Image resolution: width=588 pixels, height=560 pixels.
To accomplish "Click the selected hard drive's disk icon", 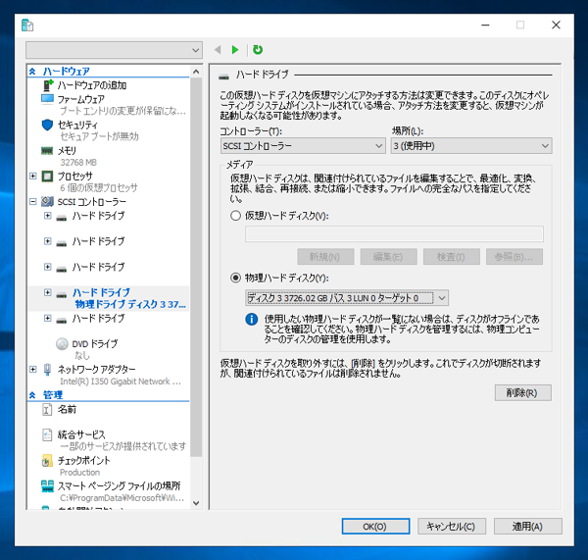I will point(62,294).
